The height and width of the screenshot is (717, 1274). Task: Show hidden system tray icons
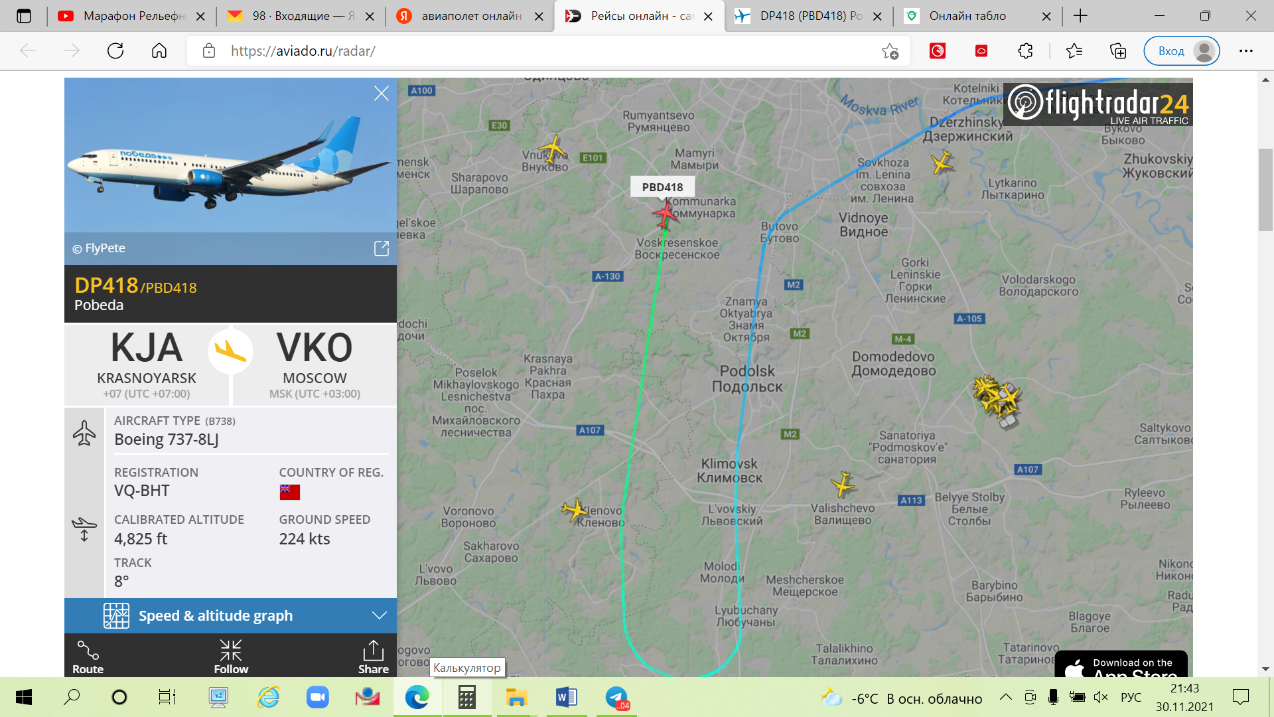tap(1006, 697)
